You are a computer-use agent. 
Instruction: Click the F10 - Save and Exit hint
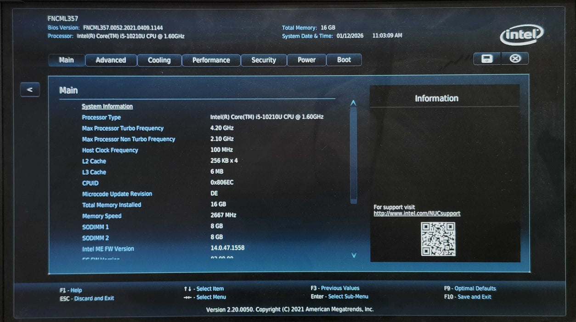coord(467,297)
